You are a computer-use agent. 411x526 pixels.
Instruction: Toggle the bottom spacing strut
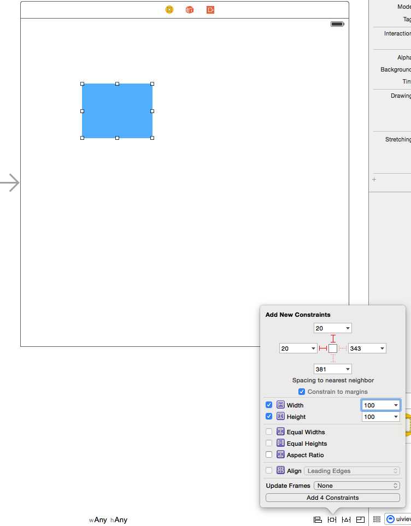pos(333,358)
